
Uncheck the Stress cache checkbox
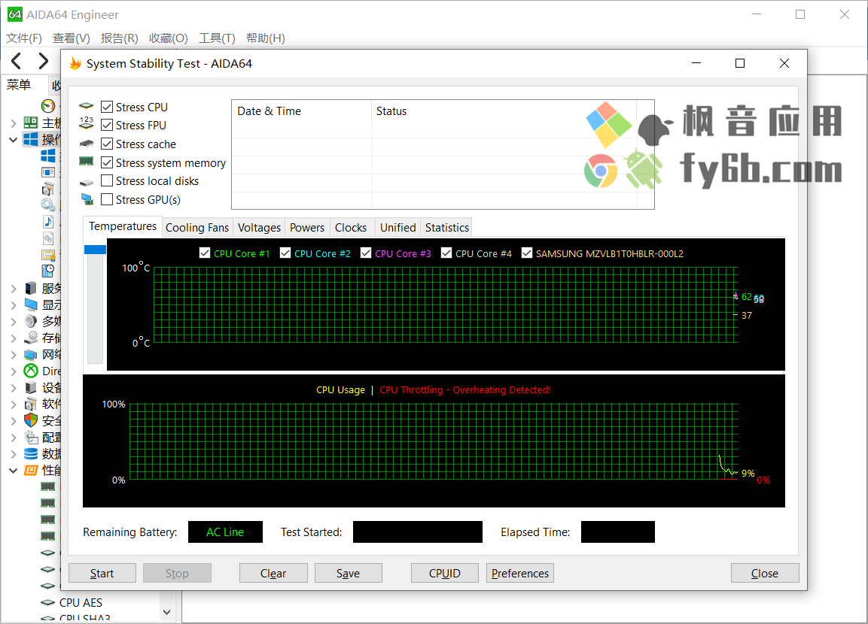click(x=107, y=144)
